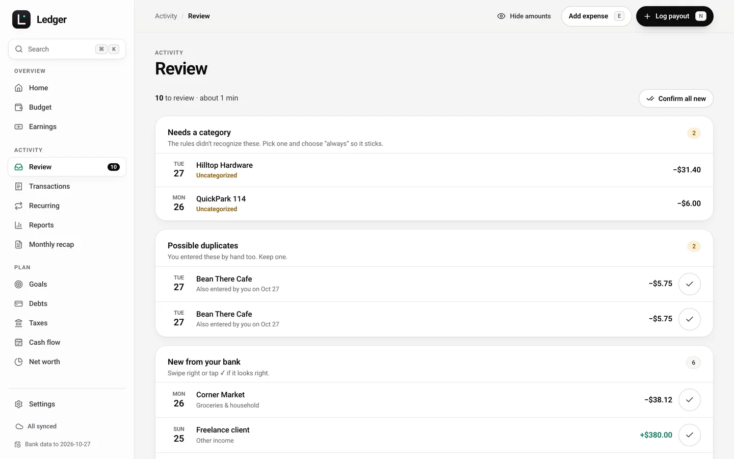Image resolution: width=734 pixels, height=459 pixels.
Task: Open Earnings in the sidebar
Action: [x=67, y=126]
